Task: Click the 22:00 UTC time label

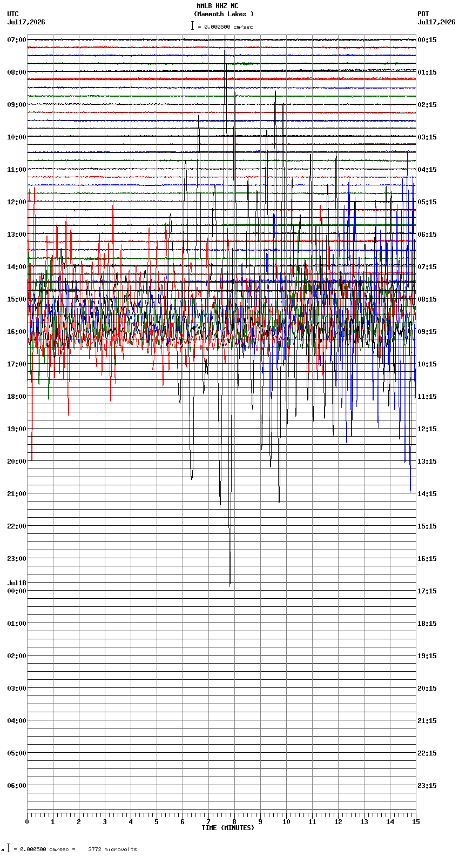Action: (17, 526)
